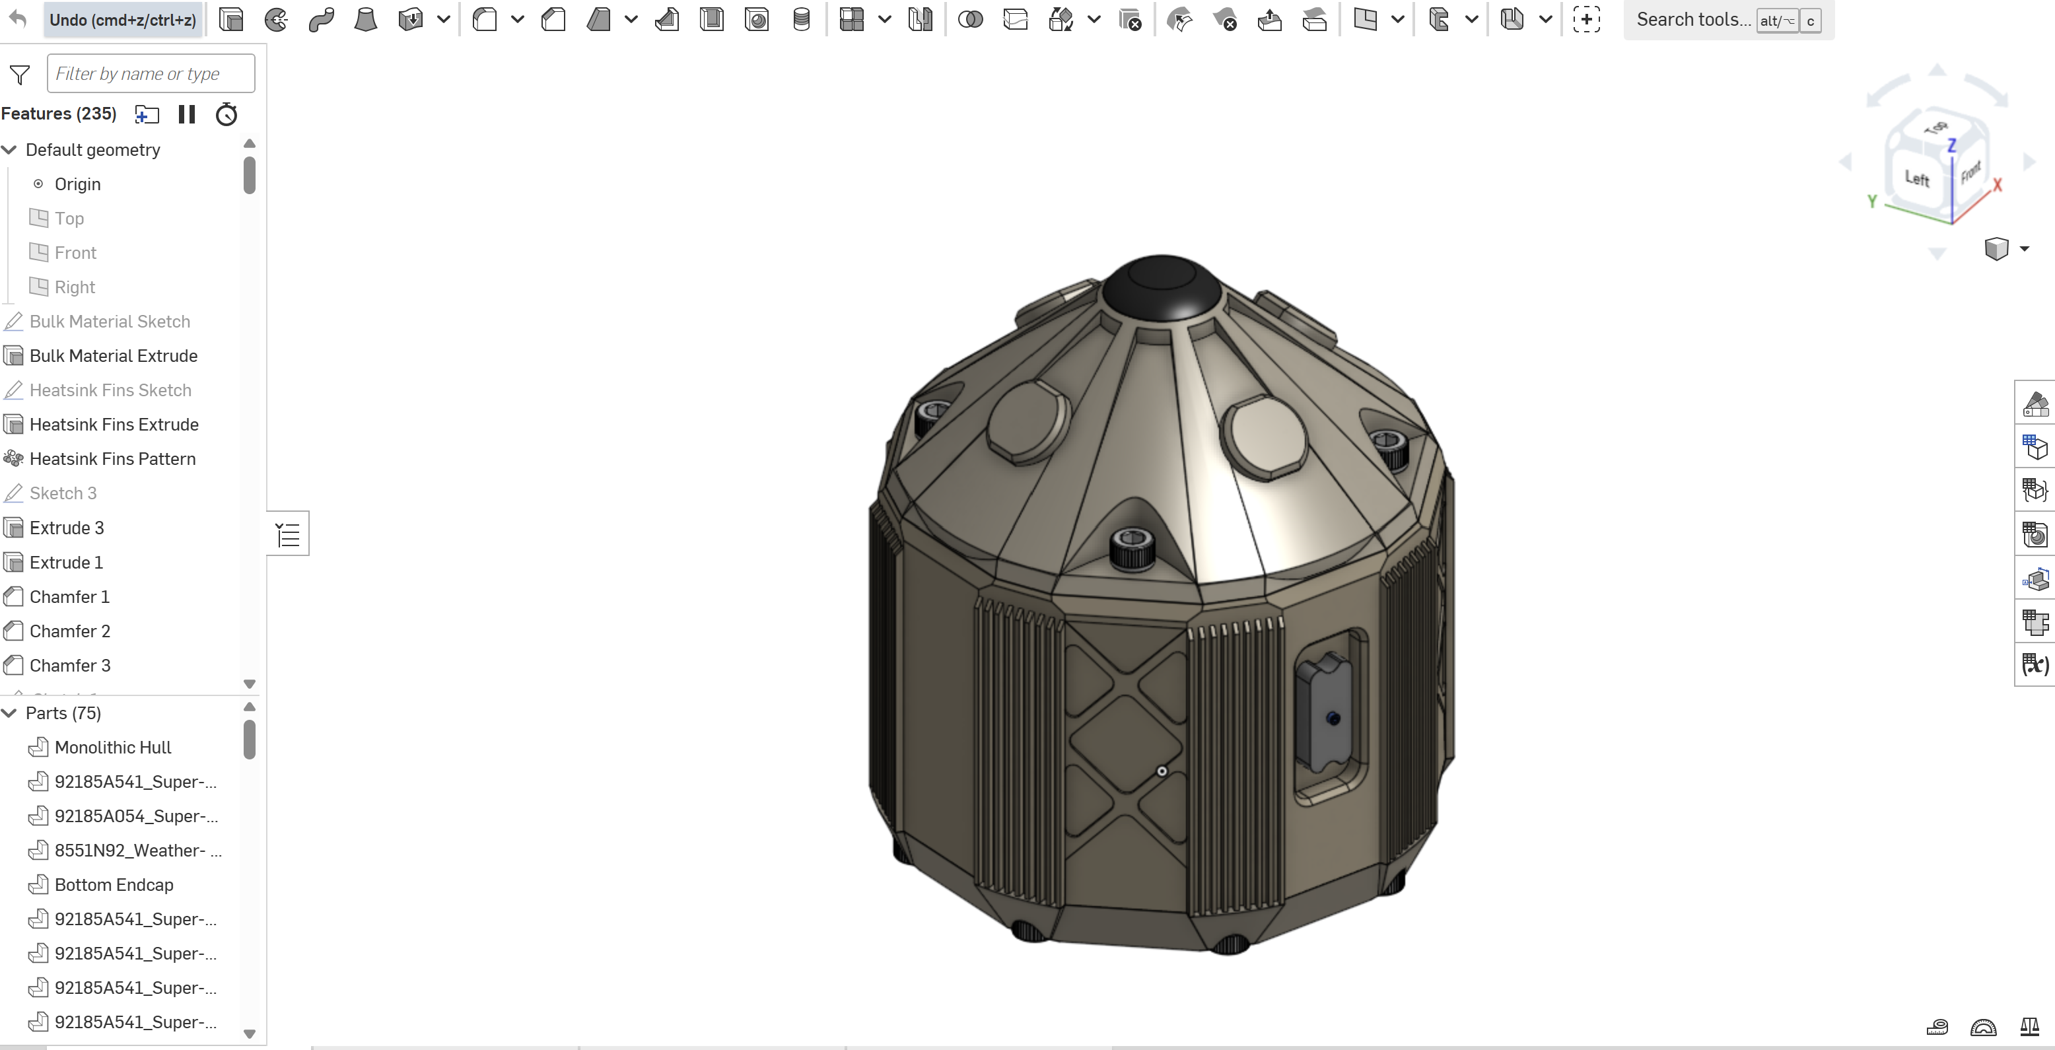Select the Boolean tool
Image resolution: width=2055 pixels, height=1050 pixels.
pyautogui.click(x=970, y=19)
